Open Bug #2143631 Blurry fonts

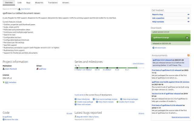coord(88,117)
